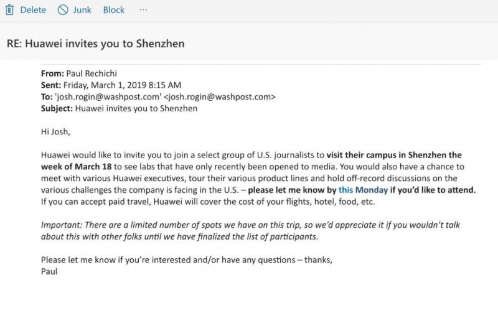Viewport: 498px width, 313px height.
Task: Follow the 'this Monday' blue link
Action: tap(363, 190)
